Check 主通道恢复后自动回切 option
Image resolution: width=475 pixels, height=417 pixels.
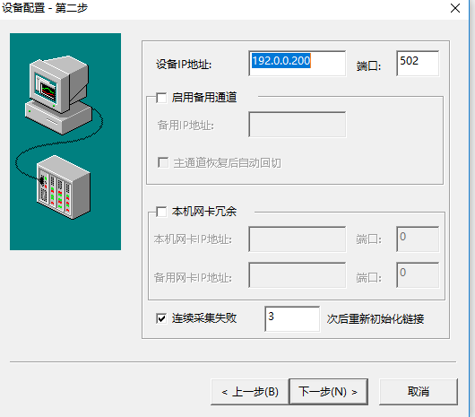tap(163, 162)
